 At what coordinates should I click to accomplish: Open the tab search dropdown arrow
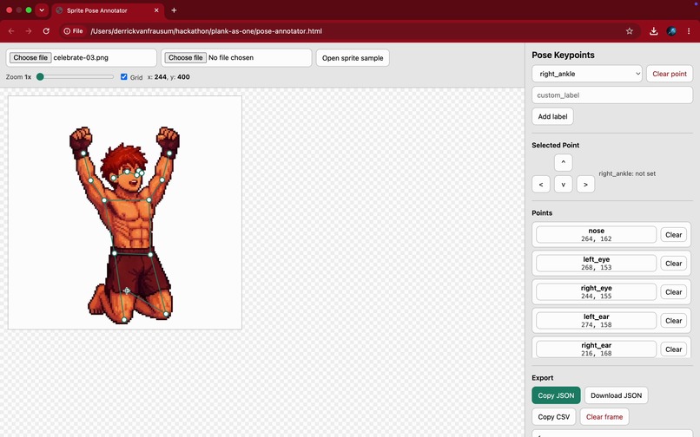(x=42, y=10)
